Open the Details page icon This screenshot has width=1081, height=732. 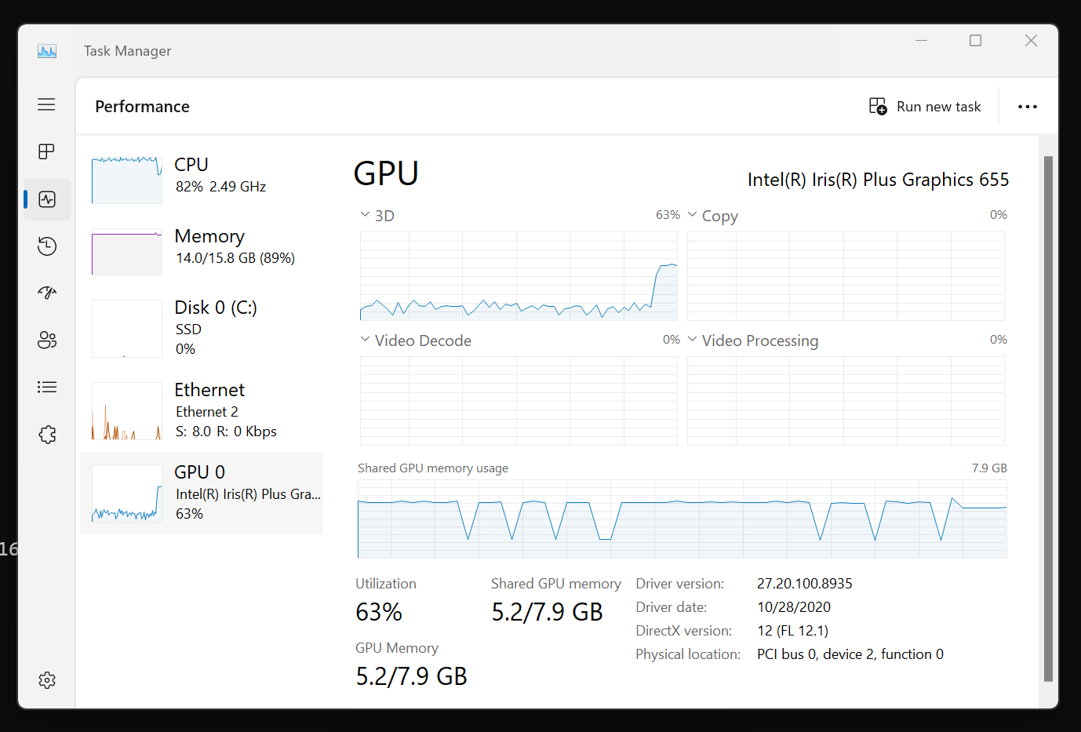pos(46,387)
